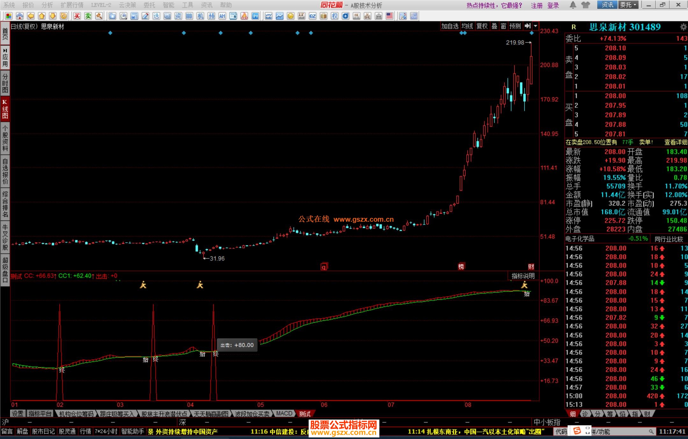Click the red 买 buy toolbar icon
This screenshot has width=688, height=439.
click(x=77, y=16)
